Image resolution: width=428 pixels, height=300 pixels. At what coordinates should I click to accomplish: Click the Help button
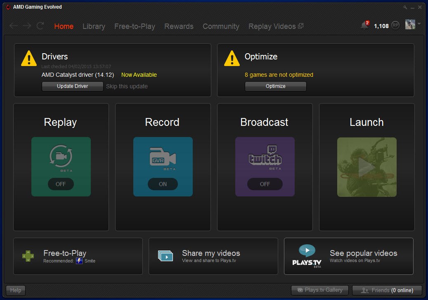coord(16,290)
